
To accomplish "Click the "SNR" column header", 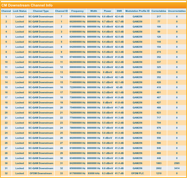I will coord(119,11).
